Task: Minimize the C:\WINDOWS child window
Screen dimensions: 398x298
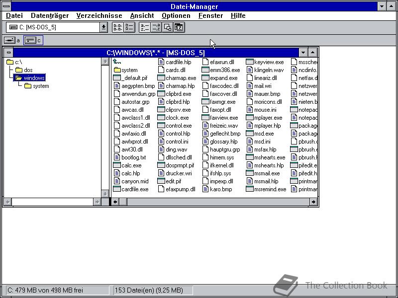Action: (303, 53)
